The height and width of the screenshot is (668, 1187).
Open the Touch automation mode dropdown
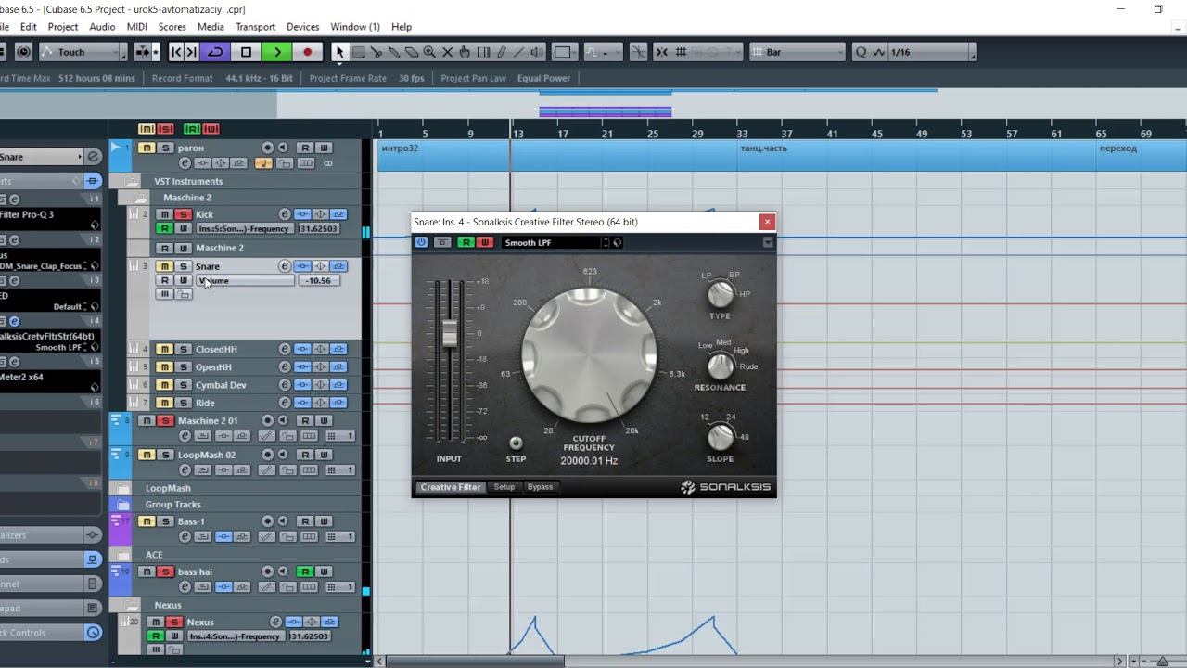pos(83,52)
